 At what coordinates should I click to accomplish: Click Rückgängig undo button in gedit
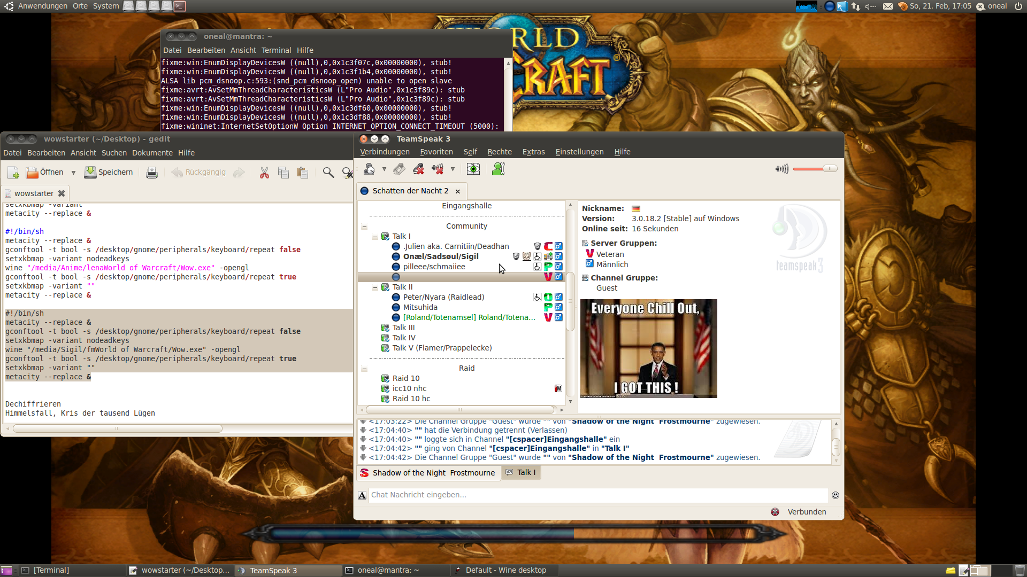point(198,173)
